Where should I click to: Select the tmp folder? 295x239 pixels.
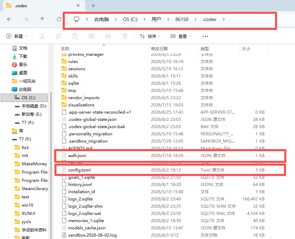tap(72, 90)
